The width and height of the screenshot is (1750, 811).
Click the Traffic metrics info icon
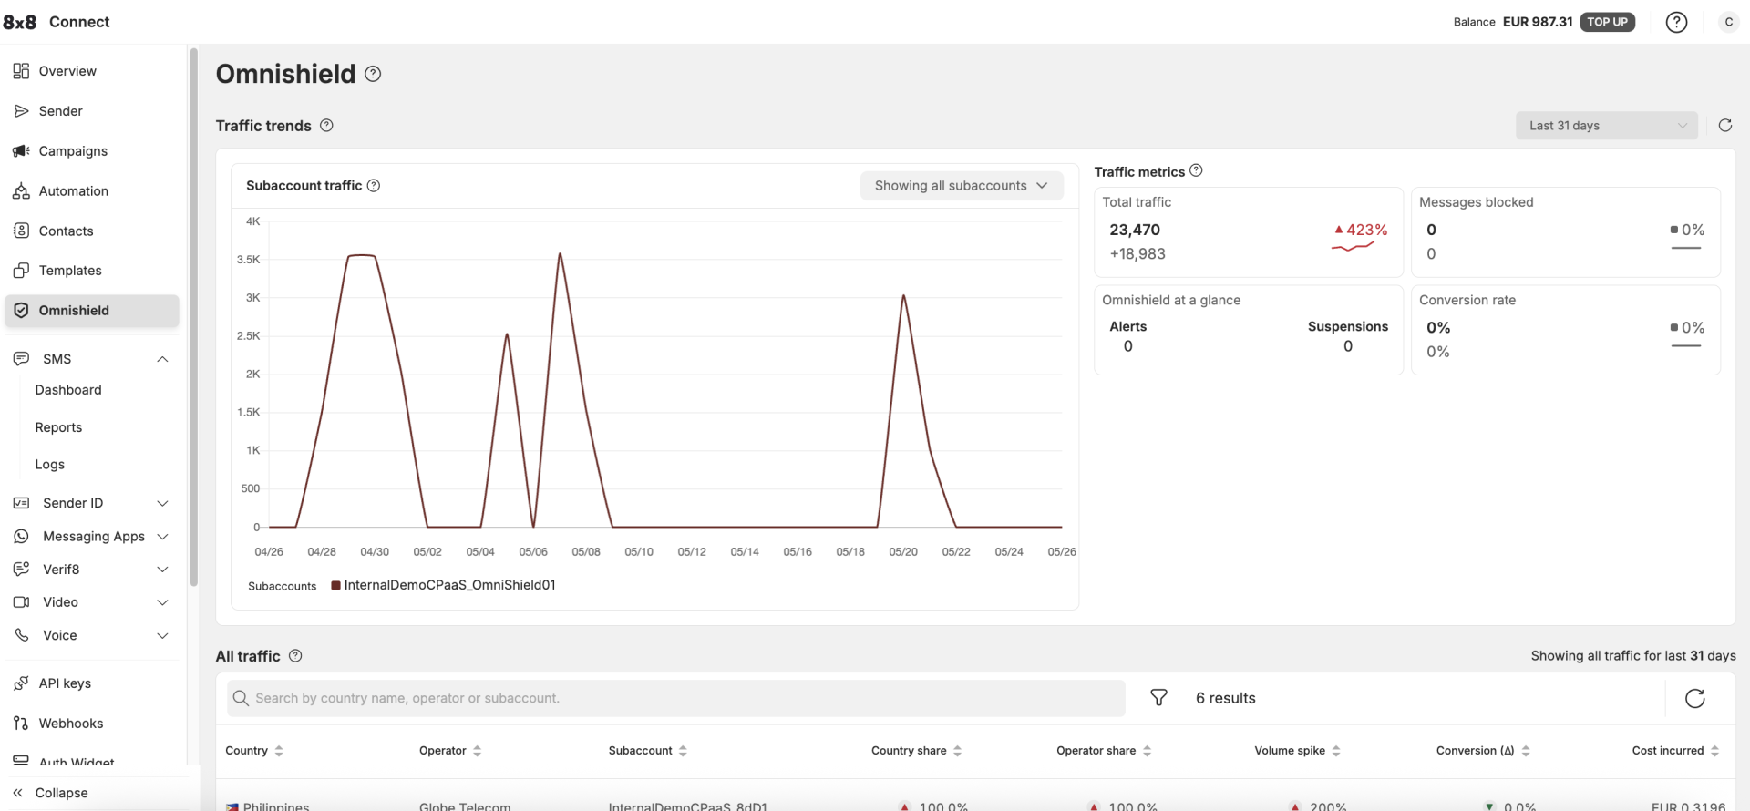(1196, 170)
